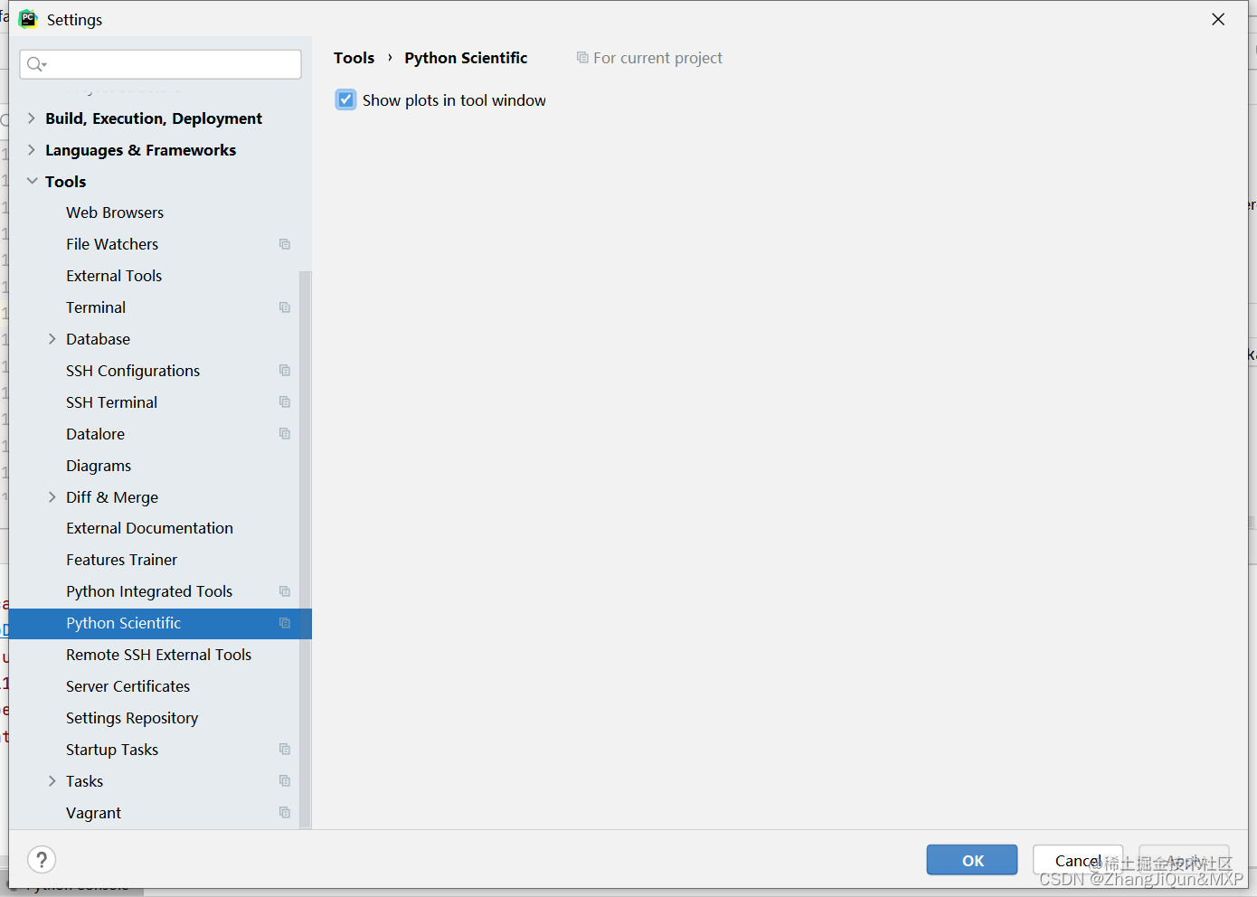Click the copy icon before For current project

click(x=582, y=58)
